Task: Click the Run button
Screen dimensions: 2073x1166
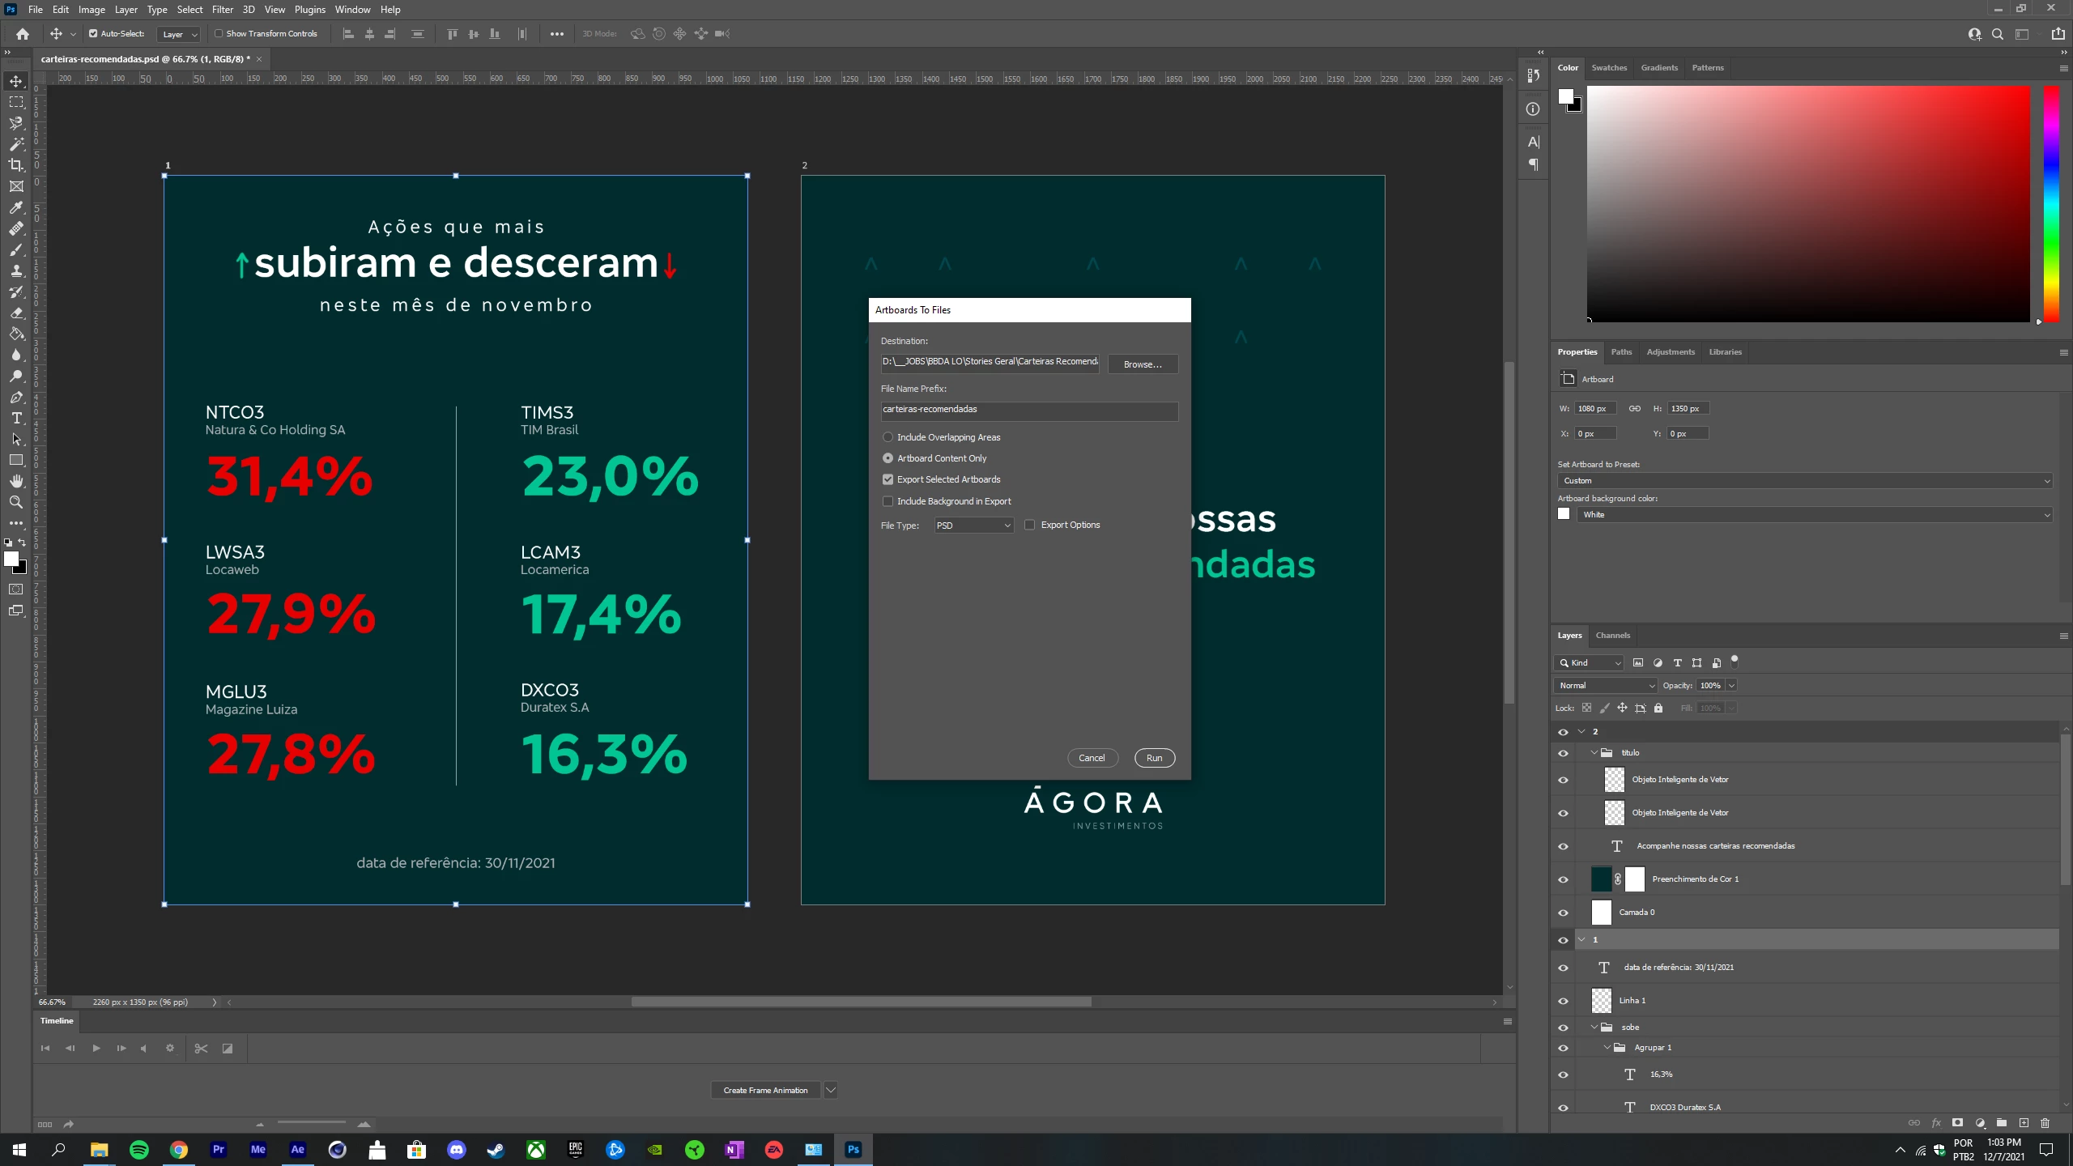Action: (1154, 758)
